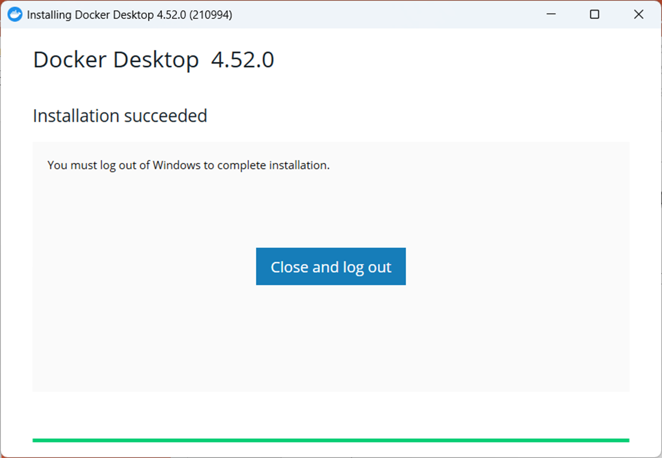This screenshot has width=662, height=458.
Task: Click the Windows log out instruction message
Action: tap(188, 165)
